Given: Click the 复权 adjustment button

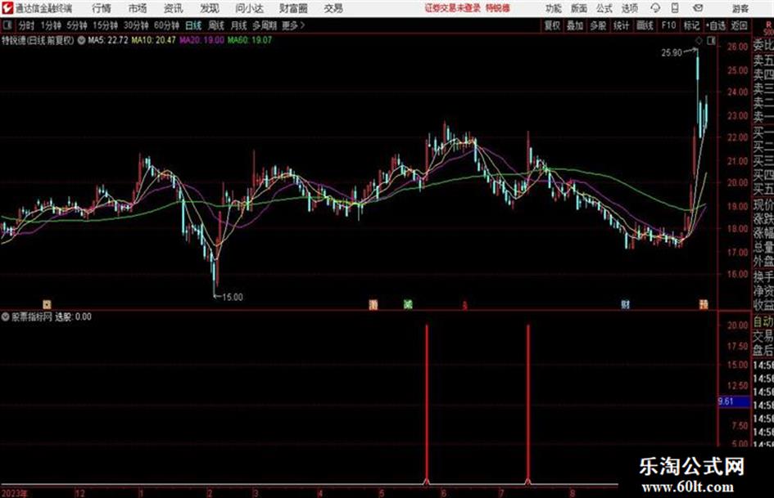Looking at the screenshot, I should pos(552,25).
